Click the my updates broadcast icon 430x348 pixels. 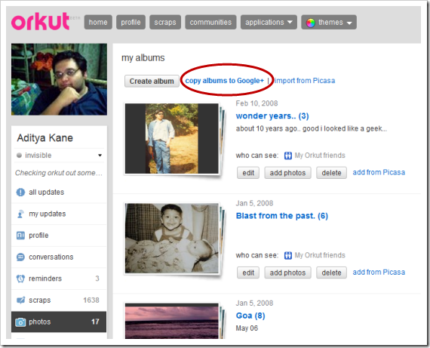click(x=20, y=214)
